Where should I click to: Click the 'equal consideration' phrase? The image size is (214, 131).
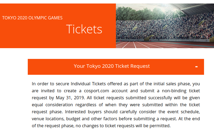tap(53, 105)
